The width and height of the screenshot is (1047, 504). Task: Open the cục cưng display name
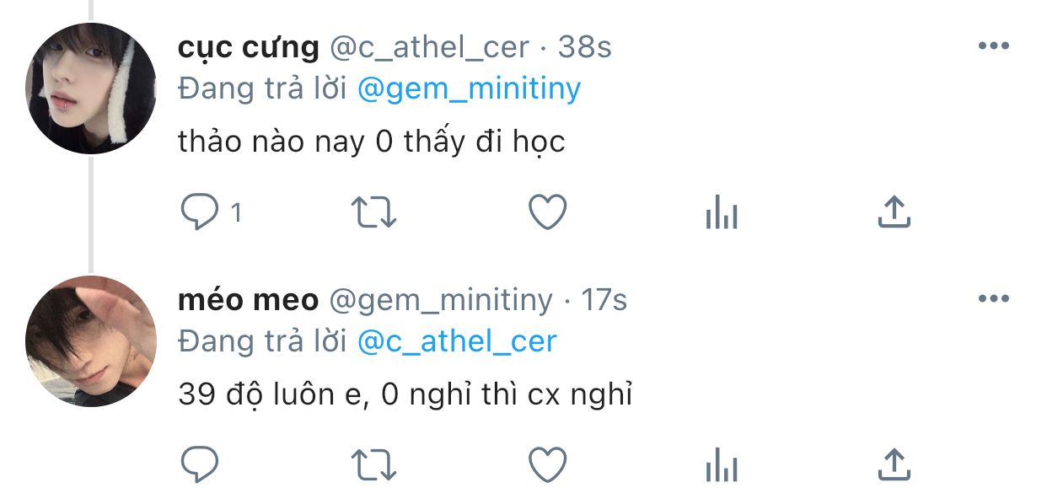point(248,48)
